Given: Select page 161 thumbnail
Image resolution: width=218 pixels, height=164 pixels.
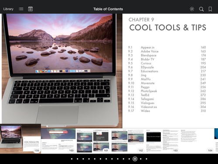Looking at the screenshot, I should coord(93,141).
